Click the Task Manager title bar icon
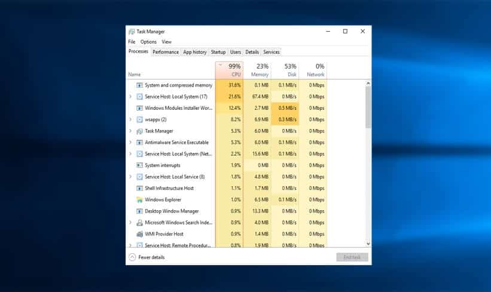 [132, 32]
